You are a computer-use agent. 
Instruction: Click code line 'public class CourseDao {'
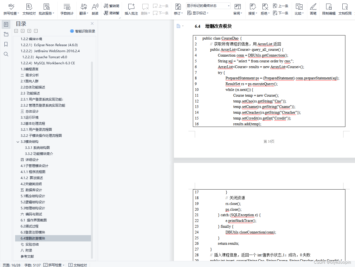[222, 38]
